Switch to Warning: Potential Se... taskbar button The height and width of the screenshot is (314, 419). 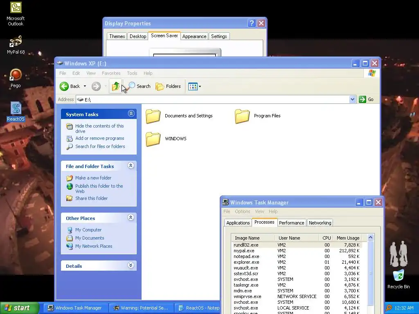click(142, 308)
